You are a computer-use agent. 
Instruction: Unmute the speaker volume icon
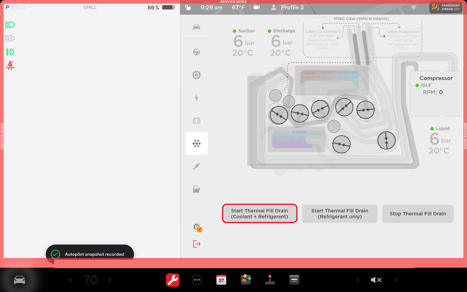[x=376, y=280]
